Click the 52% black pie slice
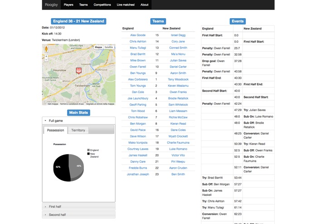Image resolution: width=315 pixels, height=224 pixels. coord(60,167)
